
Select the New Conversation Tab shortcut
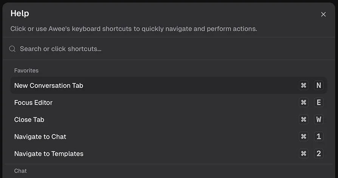[49, 86]
